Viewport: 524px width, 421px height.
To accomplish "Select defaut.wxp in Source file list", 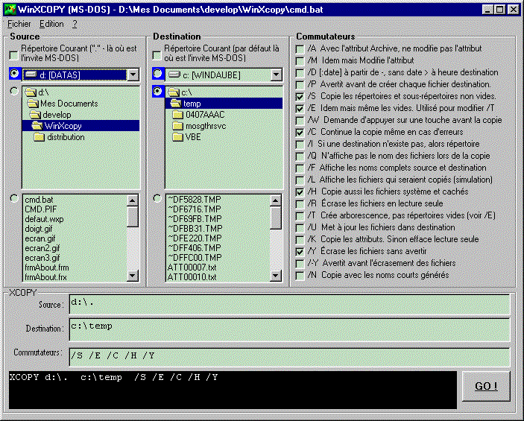I will click(x=44, y=219).
